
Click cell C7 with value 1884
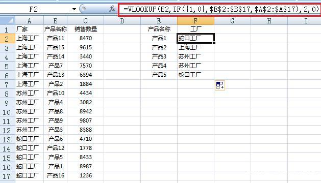(x=86, y=84)
